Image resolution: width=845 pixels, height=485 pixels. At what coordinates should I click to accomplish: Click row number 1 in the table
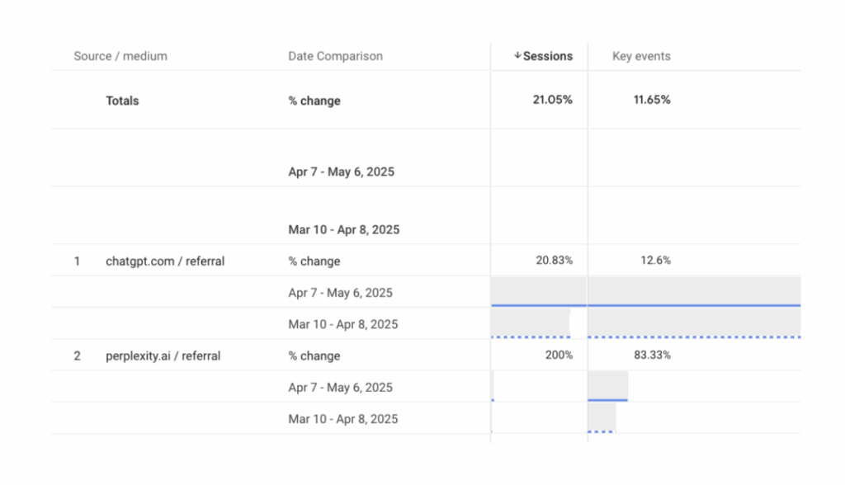click(77, 261)
